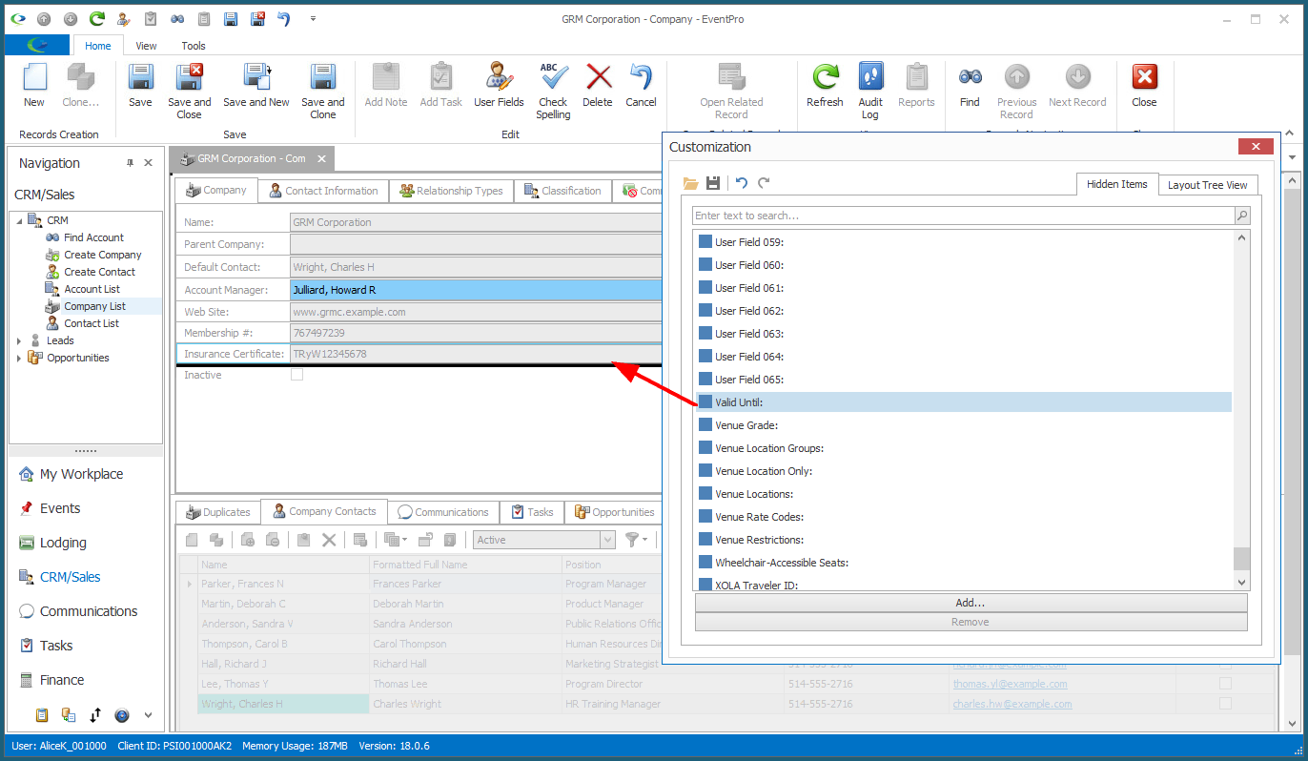Click the undo arrow in Customization window
1308x761 pixels.
click(742, 183)
